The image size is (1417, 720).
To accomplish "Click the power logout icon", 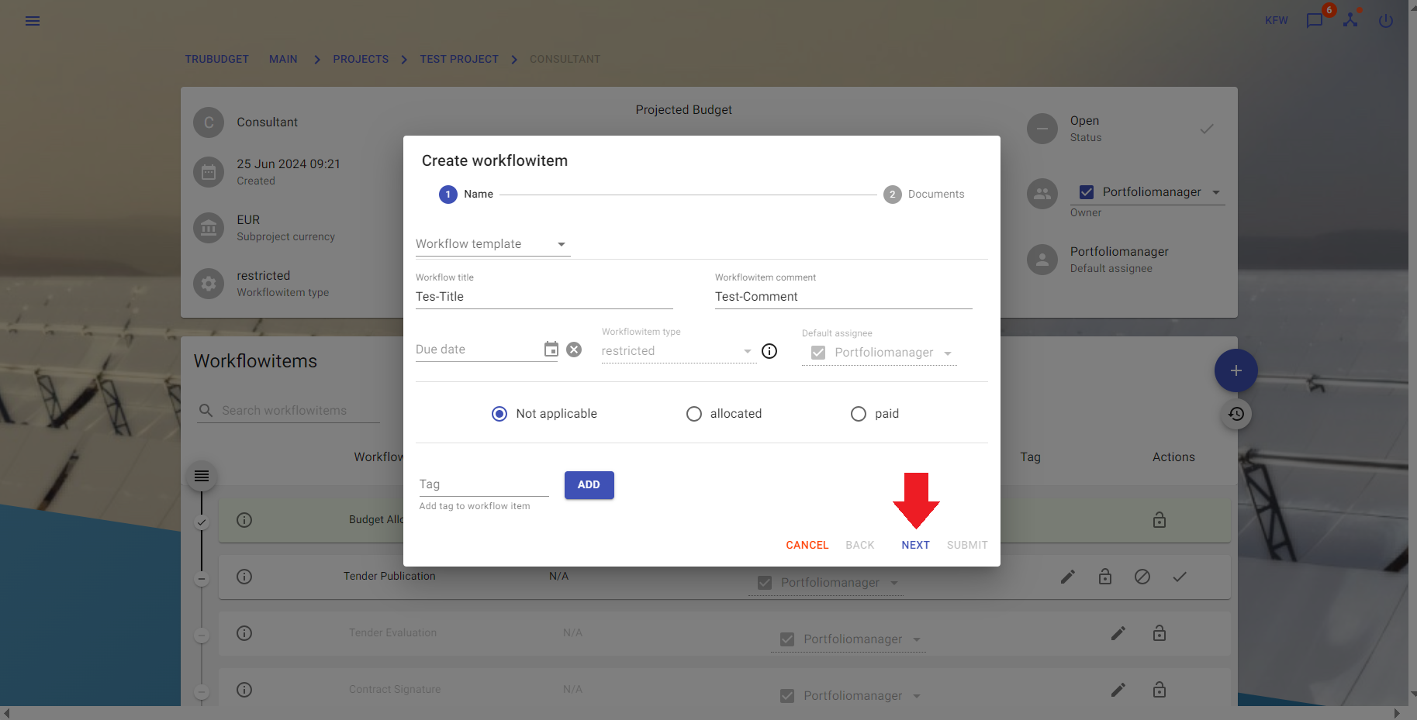I will [x=1386, y=21].
